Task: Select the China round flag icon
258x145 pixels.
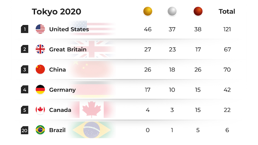Action: (x=40, y=70)
